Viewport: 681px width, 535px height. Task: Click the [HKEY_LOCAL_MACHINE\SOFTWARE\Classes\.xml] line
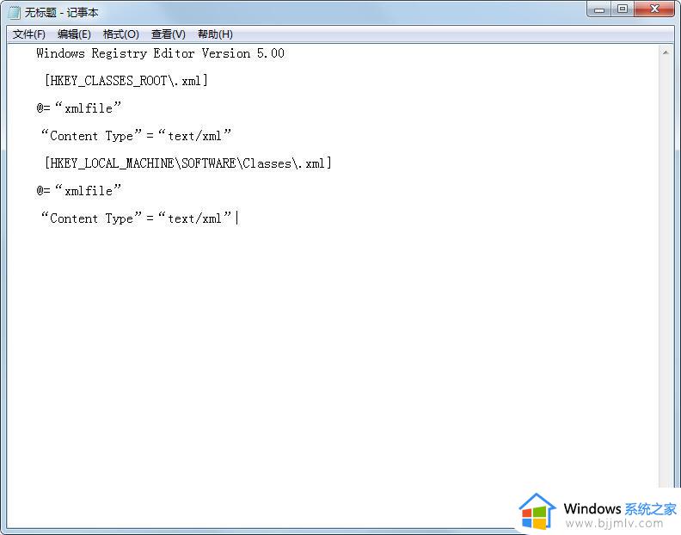click(187, 163)
